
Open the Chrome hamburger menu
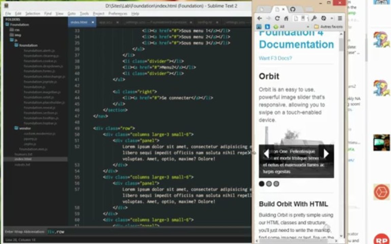[x=340, y=18]
